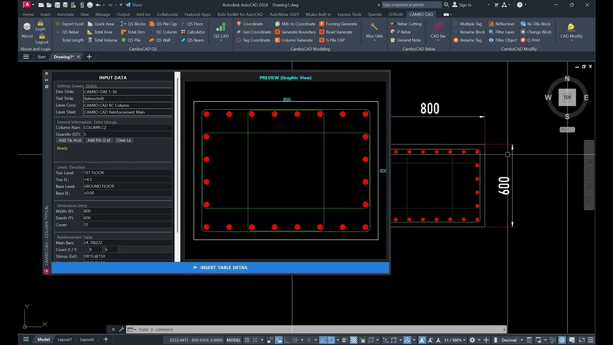The image size is (613, 345).
Task: Switch to AutoRebar 2025 tab
Action: pos(284,14)
